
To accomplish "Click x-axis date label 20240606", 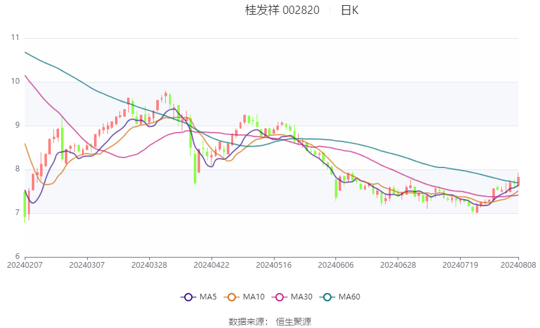I will tap(336, 265).
